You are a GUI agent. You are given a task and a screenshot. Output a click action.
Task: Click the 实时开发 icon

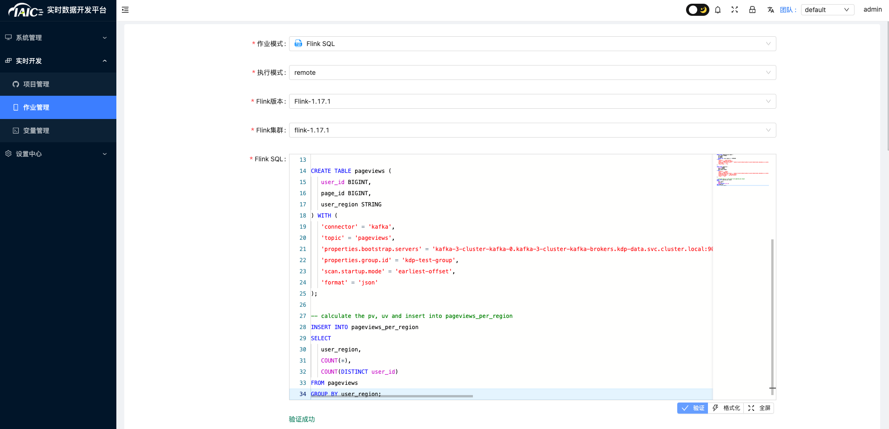[x=8, y=60]
